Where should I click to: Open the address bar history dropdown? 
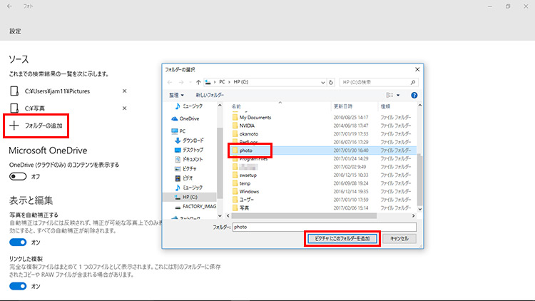(322, 81)
